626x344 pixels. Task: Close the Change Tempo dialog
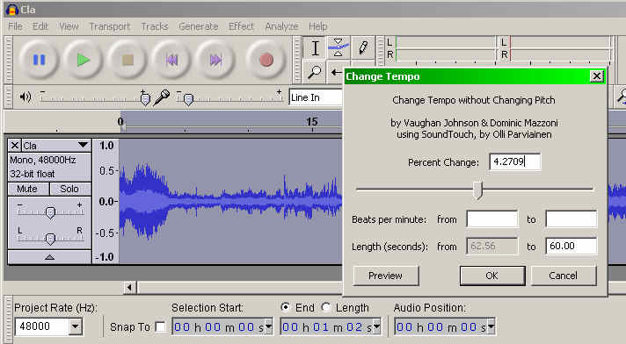point(596,75)
